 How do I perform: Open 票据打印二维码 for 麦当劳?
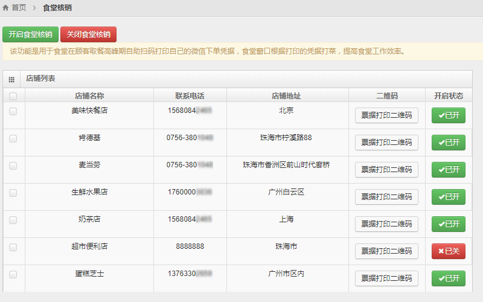[x=386, y=170]
